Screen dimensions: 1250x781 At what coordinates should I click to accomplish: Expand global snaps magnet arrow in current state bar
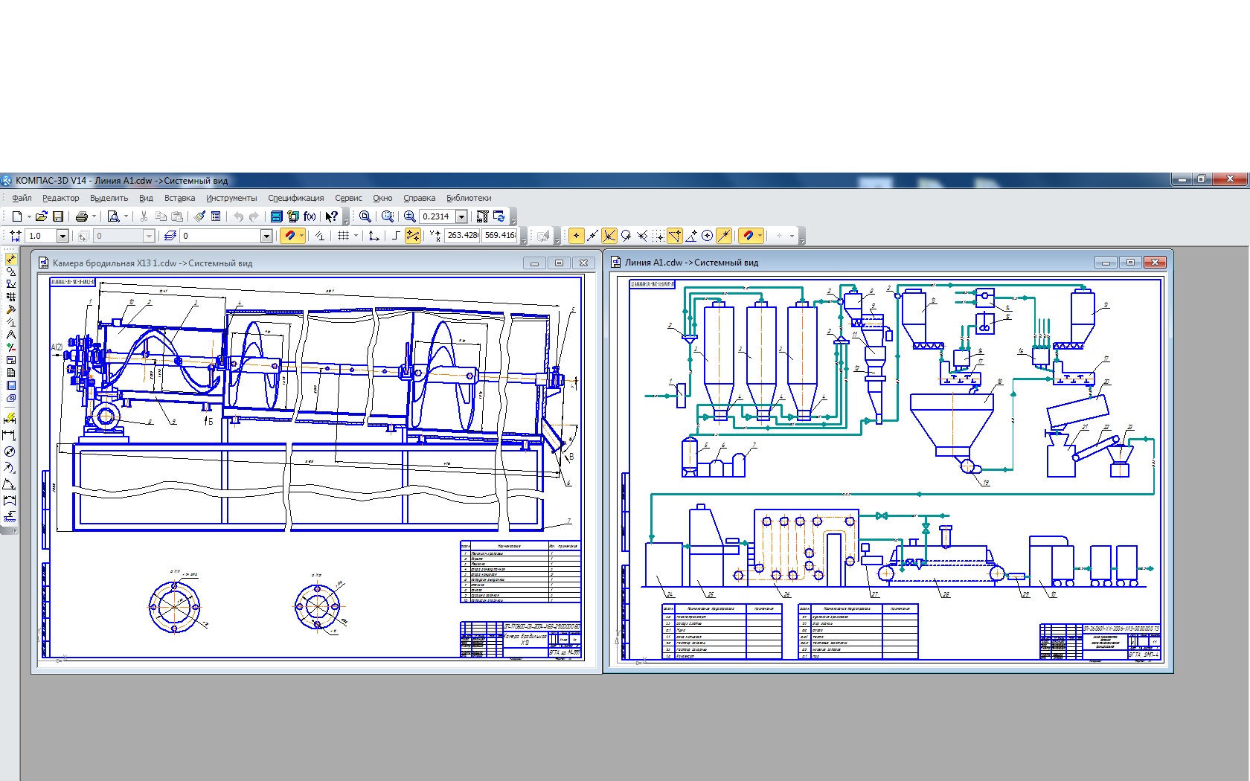[301, 236]
